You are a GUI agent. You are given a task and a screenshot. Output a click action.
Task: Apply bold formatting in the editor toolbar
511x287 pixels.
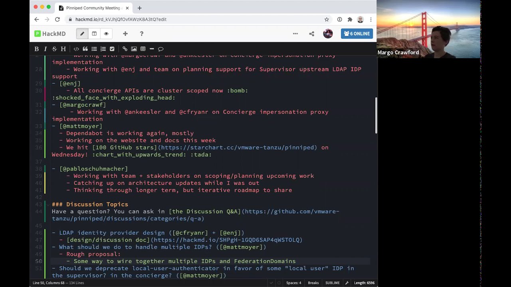point(36,49)
